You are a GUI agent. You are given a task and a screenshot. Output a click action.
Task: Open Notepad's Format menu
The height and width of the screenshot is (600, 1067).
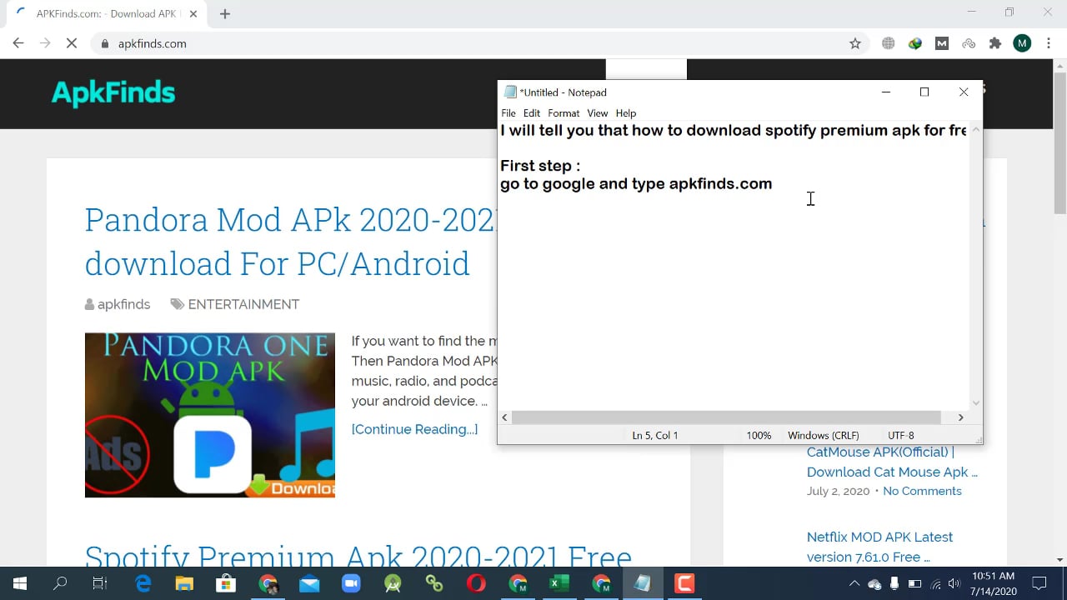(564, 113)
